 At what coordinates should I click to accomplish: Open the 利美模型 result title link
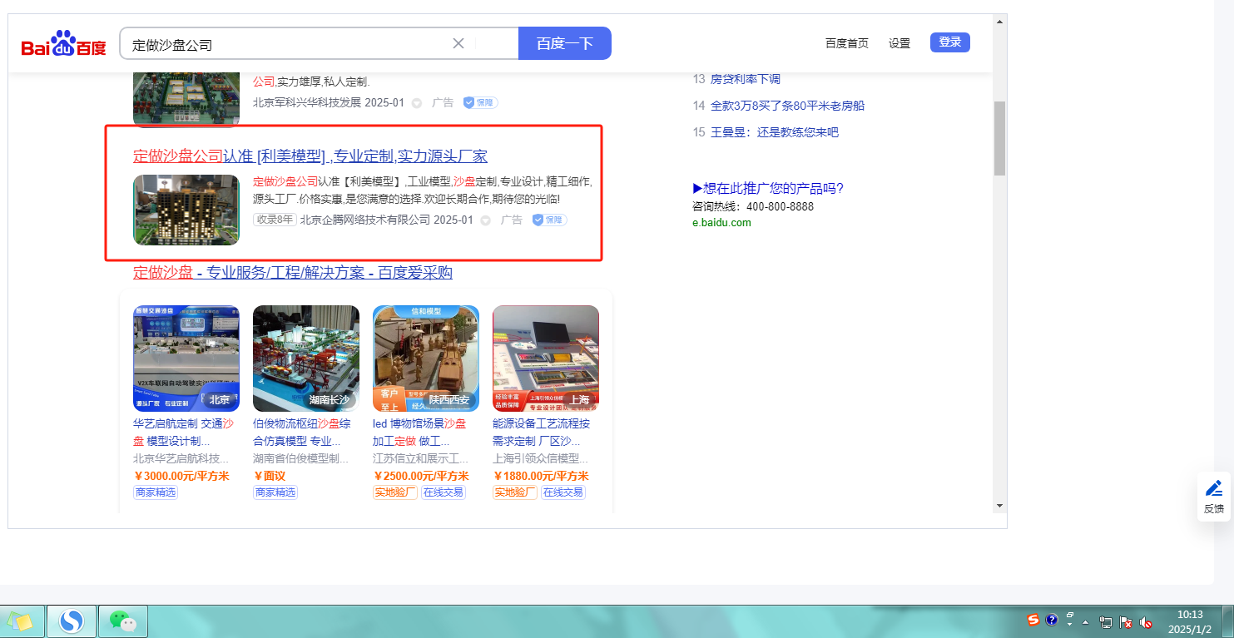(310, 156)
